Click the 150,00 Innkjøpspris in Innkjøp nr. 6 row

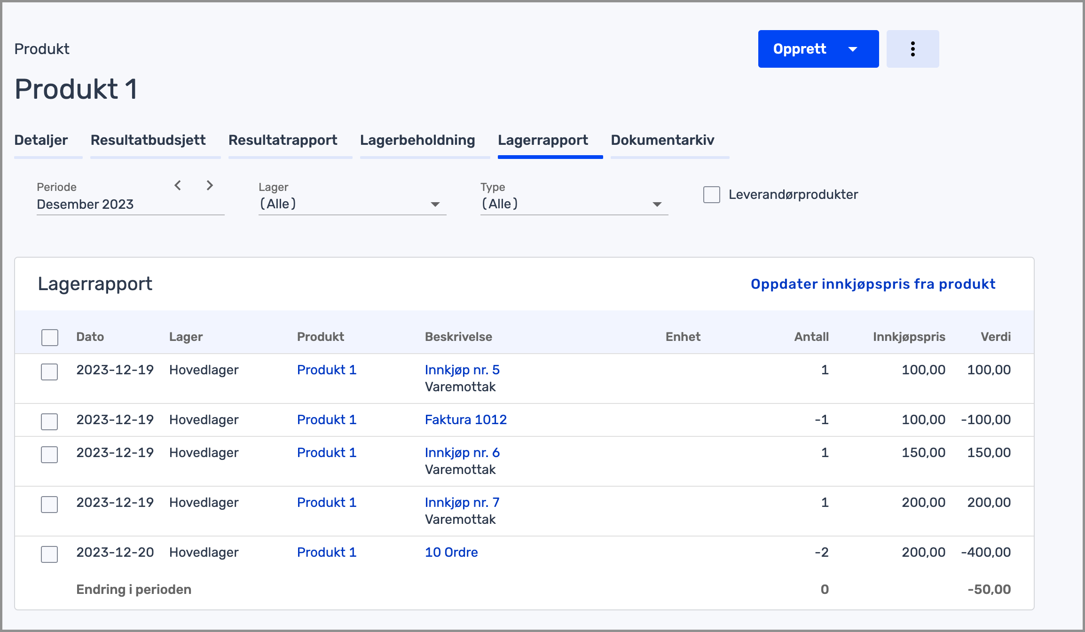tap(923, 453)
